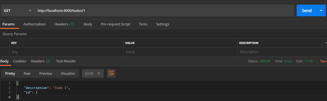
Task: Toggle the wrap lines icon in response toolbar
Action: (111, 73)
